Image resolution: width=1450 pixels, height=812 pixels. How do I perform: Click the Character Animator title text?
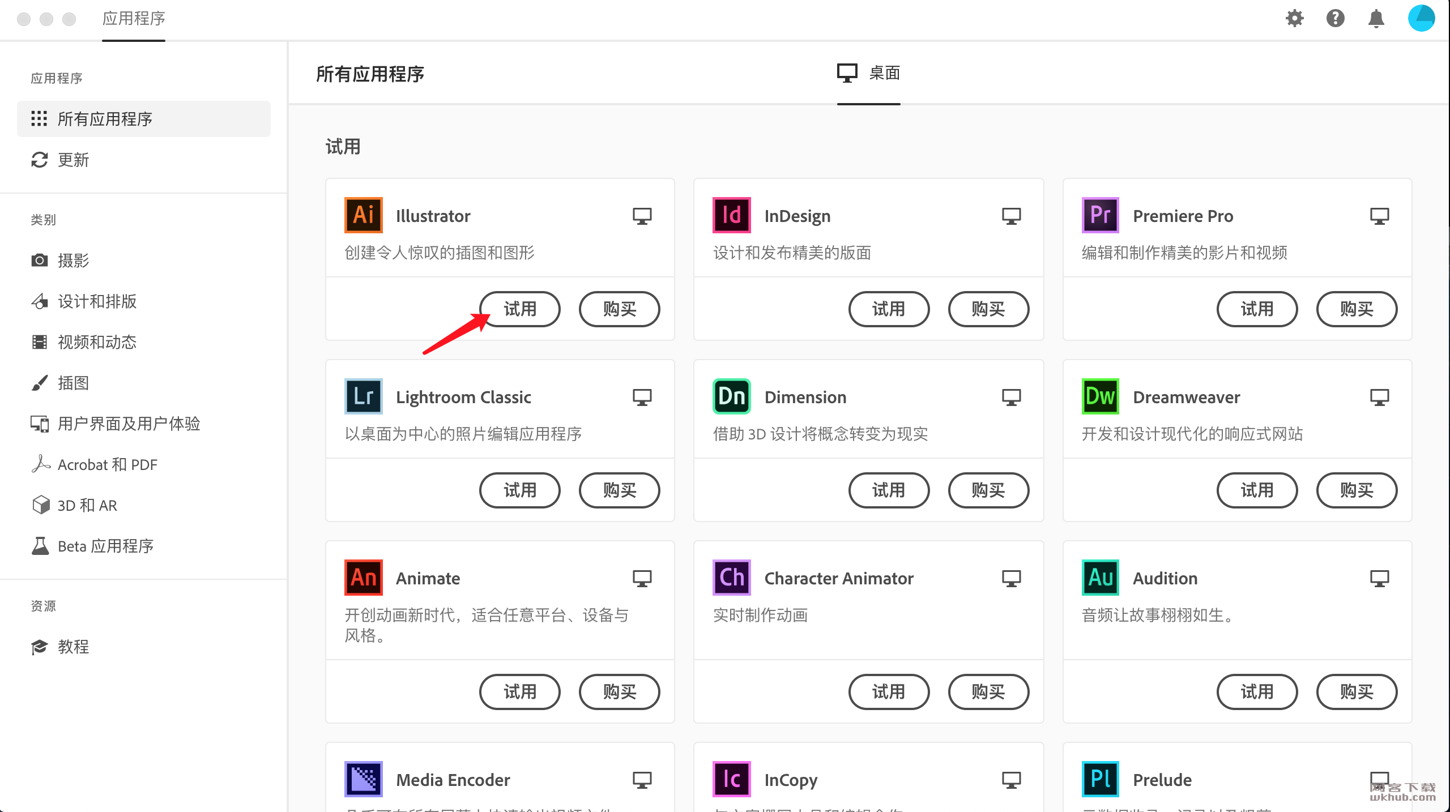click(x=839, y=579)
